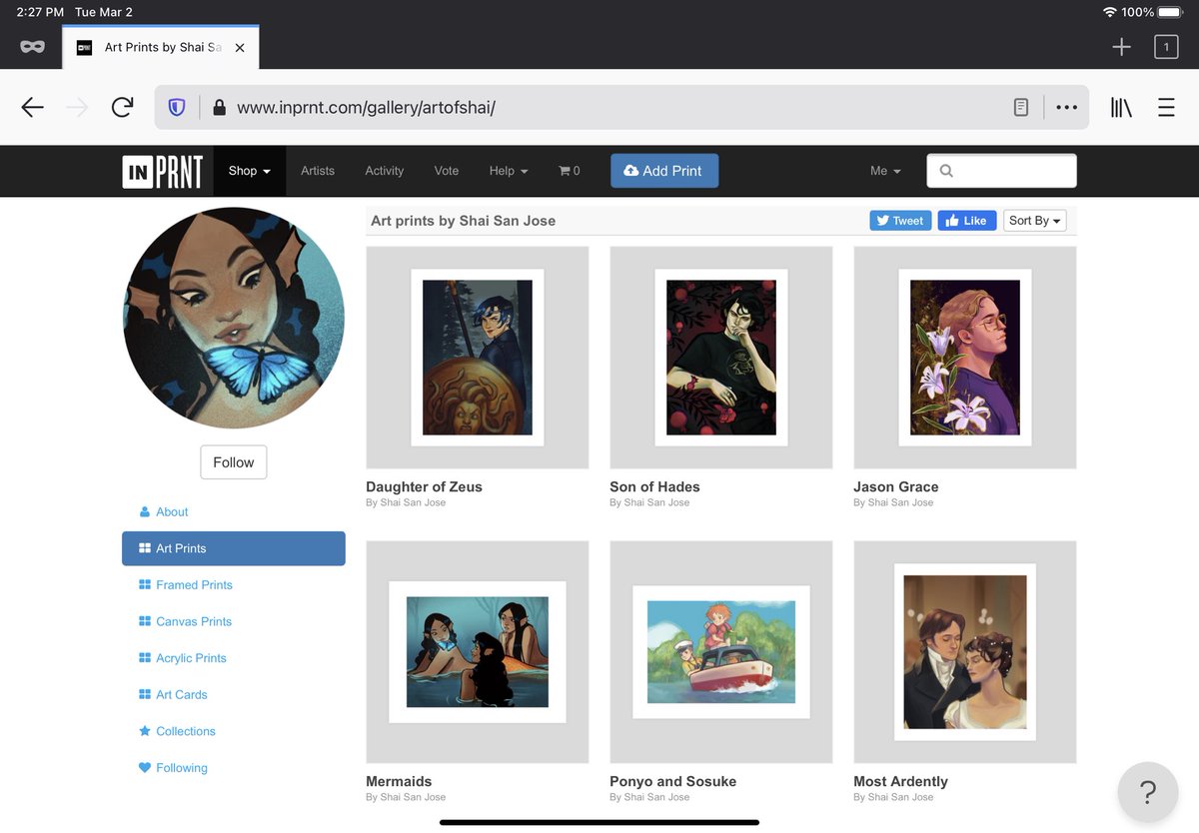The width and height of the screenshot is (1199, 833).
Task: Open the Sort By dropdown
Action: point(1034,221)
